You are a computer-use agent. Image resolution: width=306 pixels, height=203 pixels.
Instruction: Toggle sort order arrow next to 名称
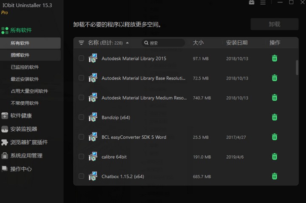127,43
